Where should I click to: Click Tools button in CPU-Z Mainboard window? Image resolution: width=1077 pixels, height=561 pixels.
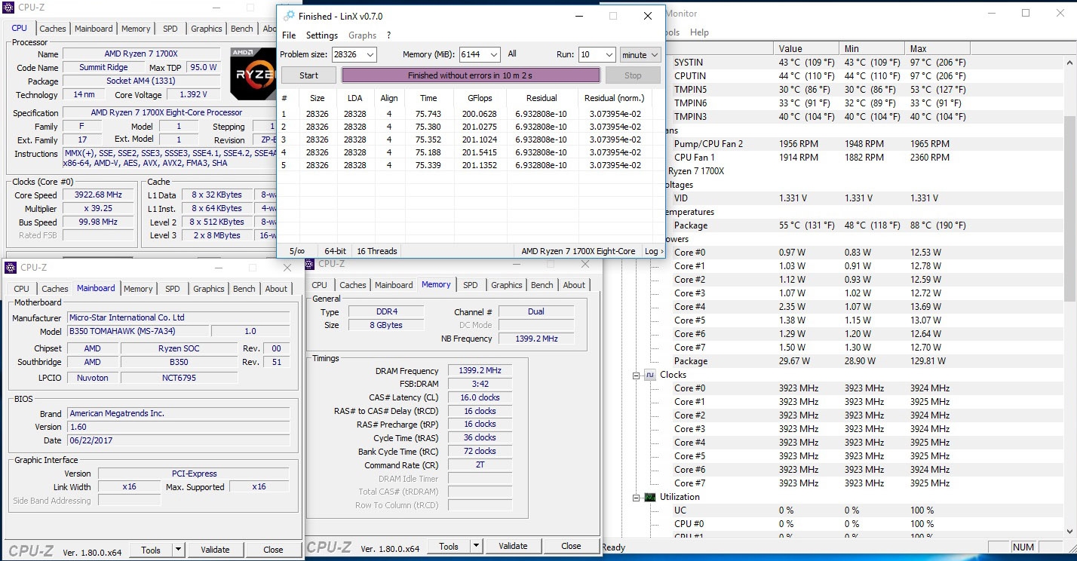pos(151,550)
